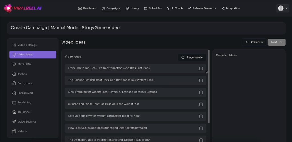Click the Meta Data file icon
Viewport: 292px width, 142px height.
tap(14, 64)
